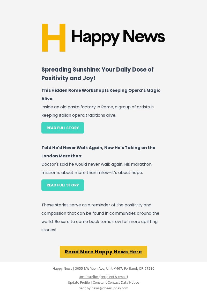Click the closing paragraph about uplifting stories
Screen dimensions: 207x300
click(100, 217)
